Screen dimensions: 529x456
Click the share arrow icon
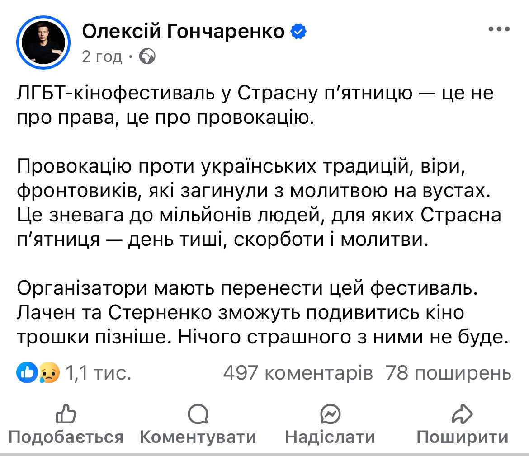[x=462, y=414]
